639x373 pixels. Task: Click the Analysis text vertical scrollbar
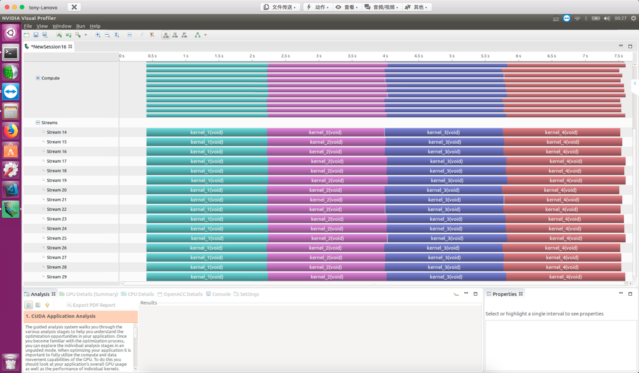point(135,346)
